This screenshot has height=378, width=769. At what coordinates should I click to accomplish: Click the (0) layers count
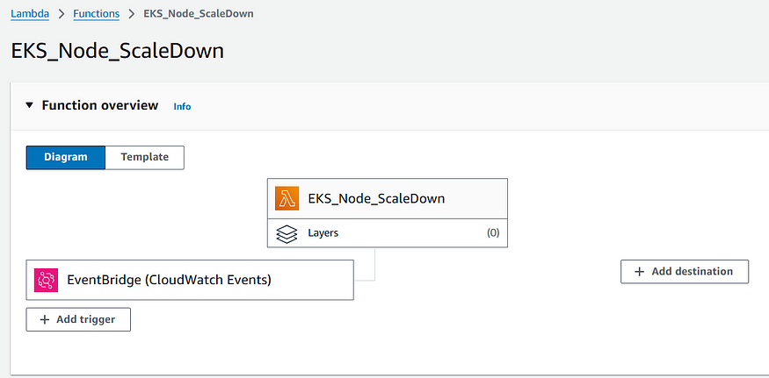tap(493, 233)
